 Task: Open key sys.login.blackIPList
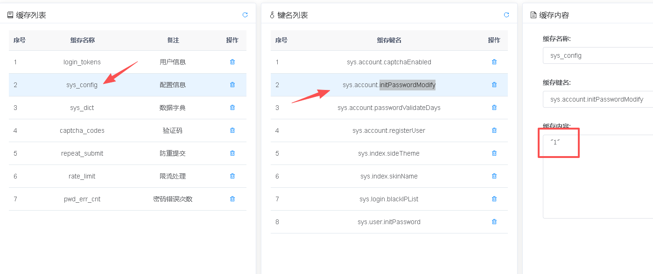[x=389, y=199]
